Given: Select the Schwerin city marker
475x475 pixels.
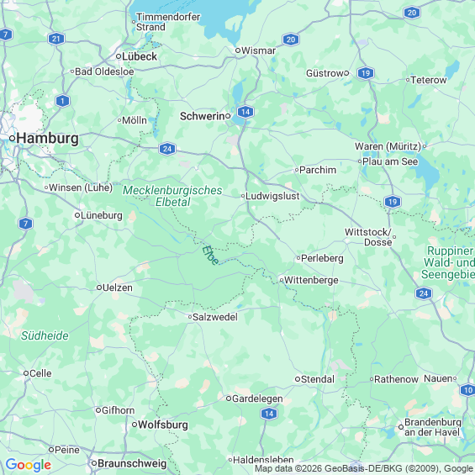Looking at the screenshot, I should point(228,116).
